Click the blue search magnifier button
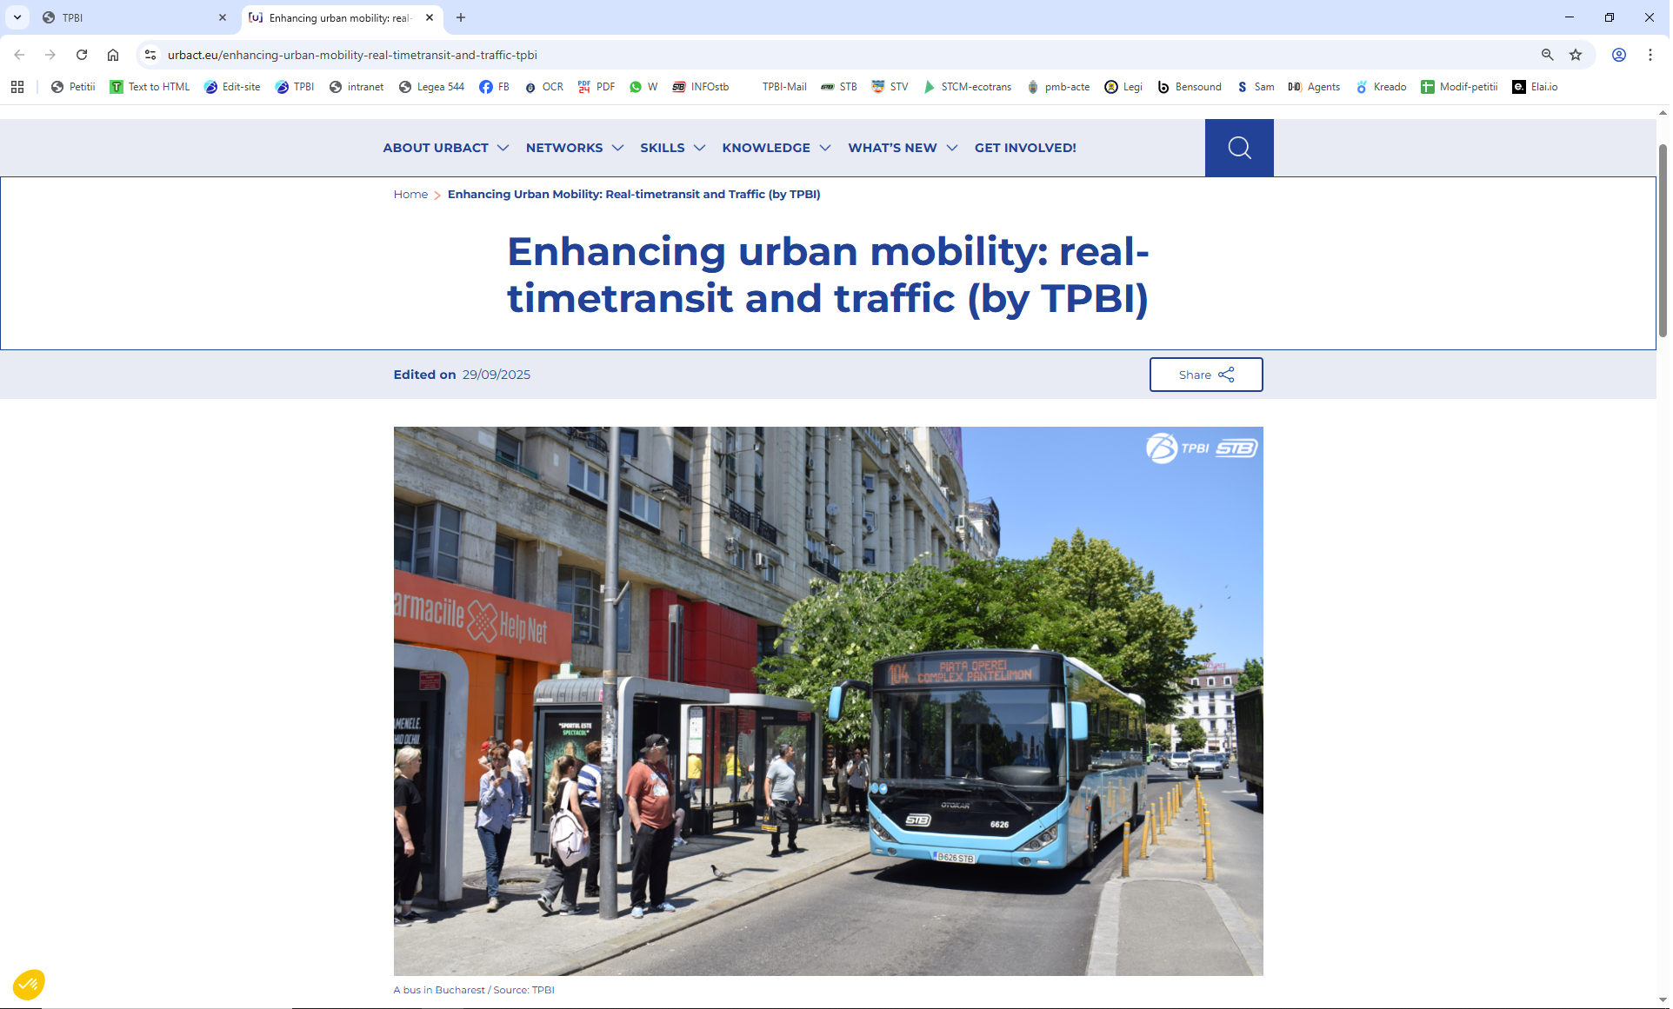 1241,148
